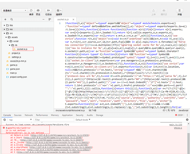Open the details hamburger menu icon
The width and height of the screenshot is (190, 154).
pos(179,10)
